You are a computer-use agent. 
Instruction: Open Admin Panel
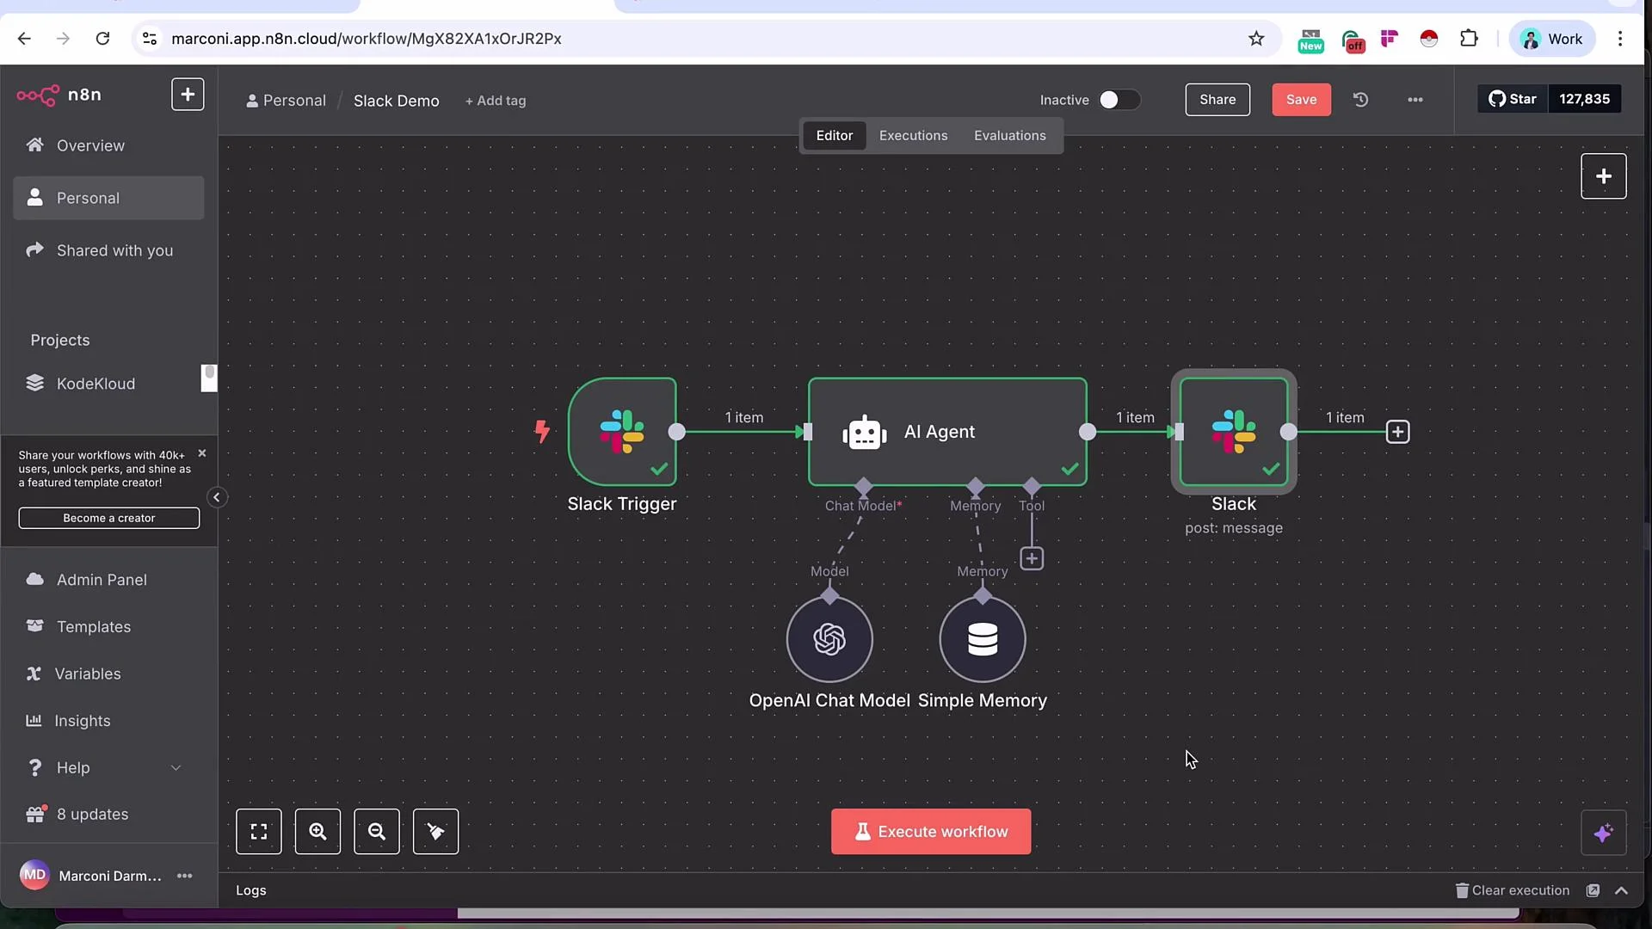click(108, 580)
